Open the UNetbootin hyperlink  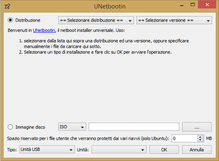[x=44, y=30]
